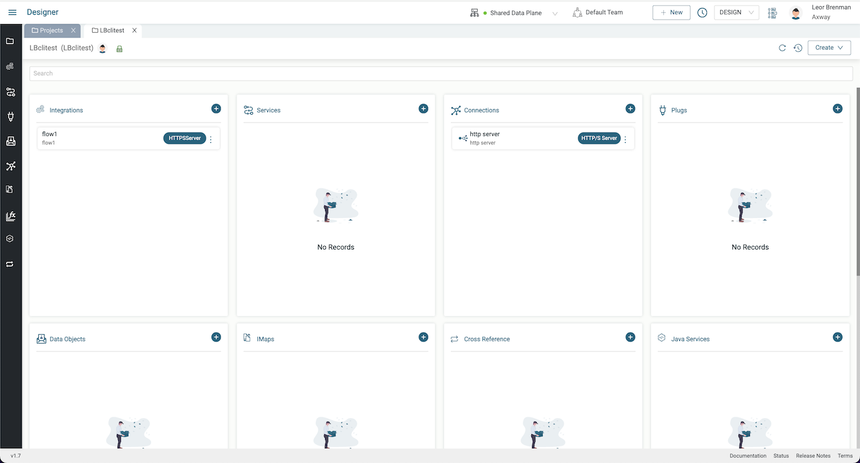This screenshot has width=860, height=463.
Task: Click the Plugs panel heading
Action: pos(679,110)
